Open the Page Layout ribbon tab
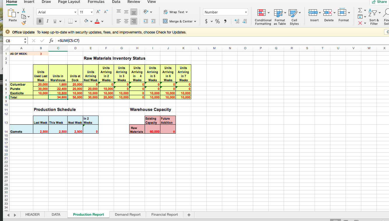The image size is (389, 221). tap(69, 2)
